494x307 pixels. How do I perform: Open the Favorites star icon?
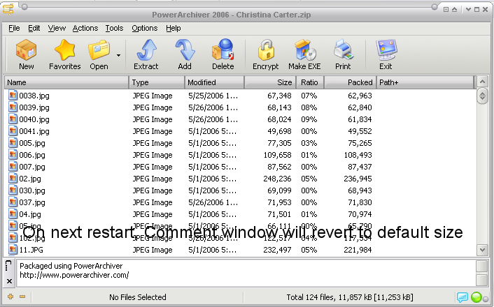pos(64,50)
